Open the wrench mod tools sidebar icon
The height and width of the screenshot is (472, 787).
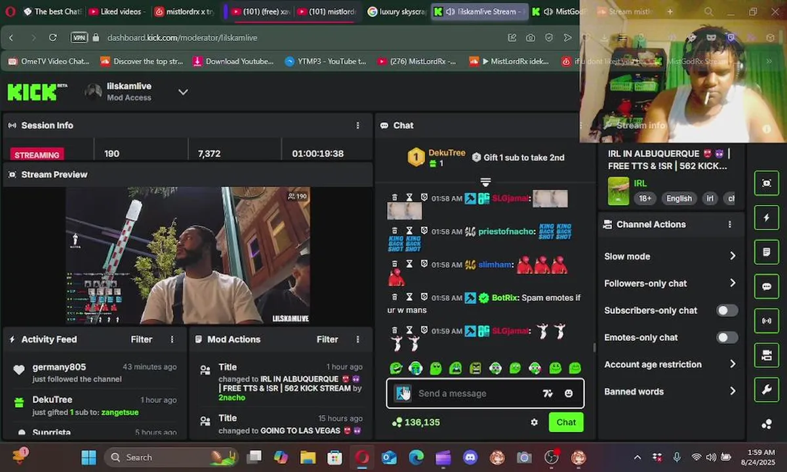click(x=766, y=390)
